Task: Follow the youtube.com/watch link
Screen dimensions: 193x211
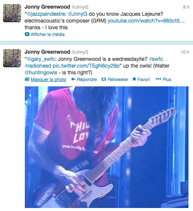Action: (x=146, y=21)
